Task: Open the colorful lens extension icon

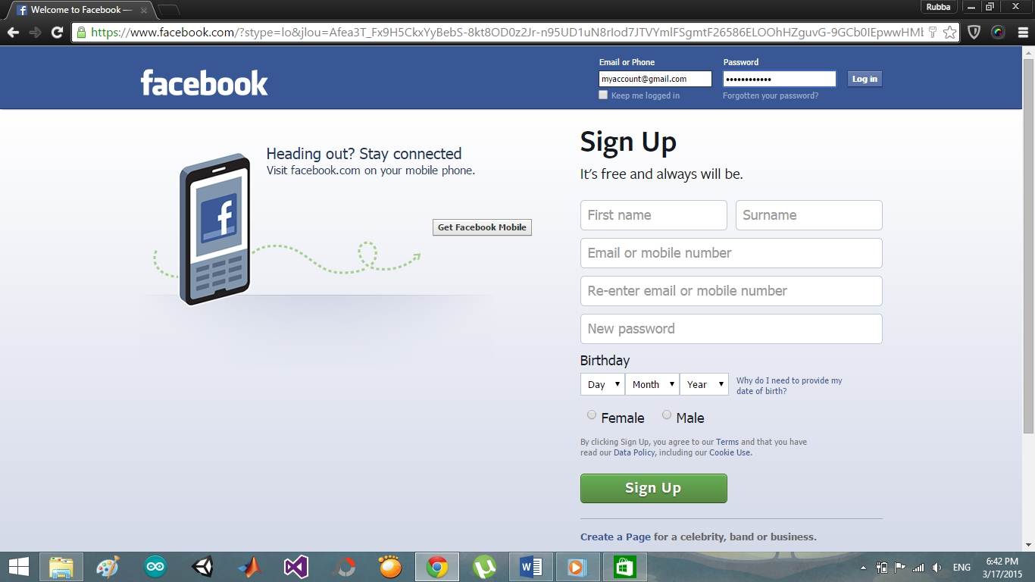Action: [x=998, y=33]
